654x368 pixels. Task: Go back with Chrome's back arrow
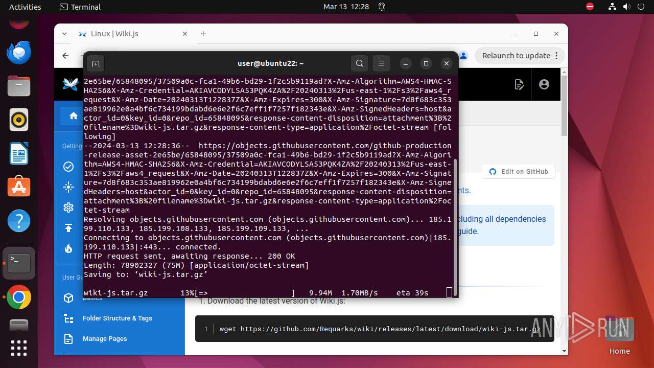(x=65, y=55)
